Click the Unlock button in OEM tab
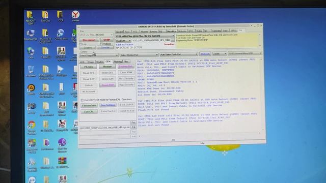 89,85
